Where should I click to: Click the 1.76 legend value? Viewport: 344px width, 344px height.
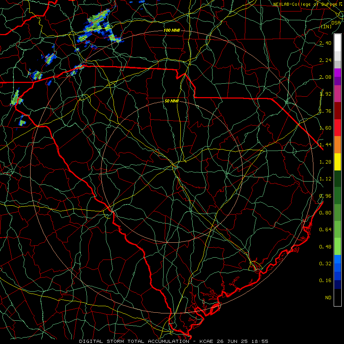tap(325, 111)
